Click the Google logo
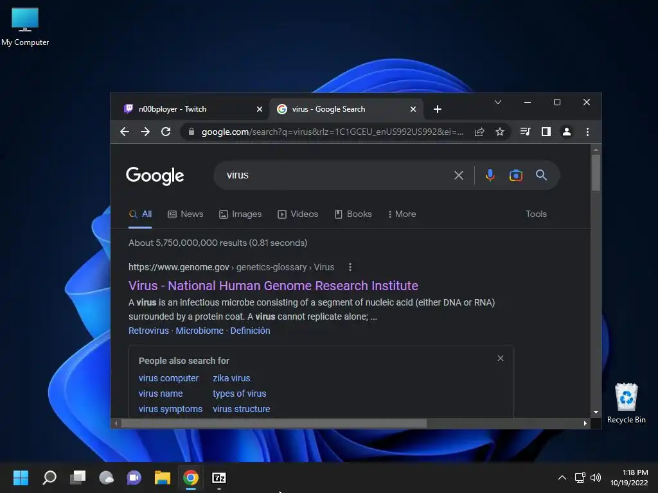This screenshot has width=658, height=493. pos(155,176)
